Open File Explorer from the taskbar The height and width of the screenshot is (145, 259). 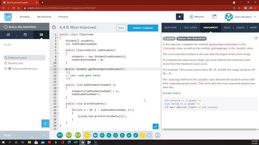30,142
